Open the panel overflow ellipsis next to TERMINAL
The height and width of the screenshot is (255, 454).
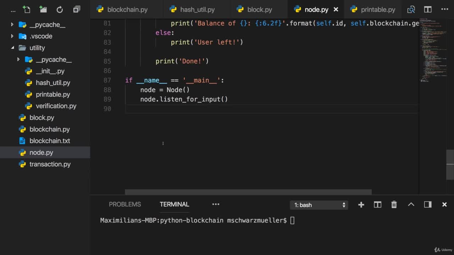pos(216,204)
